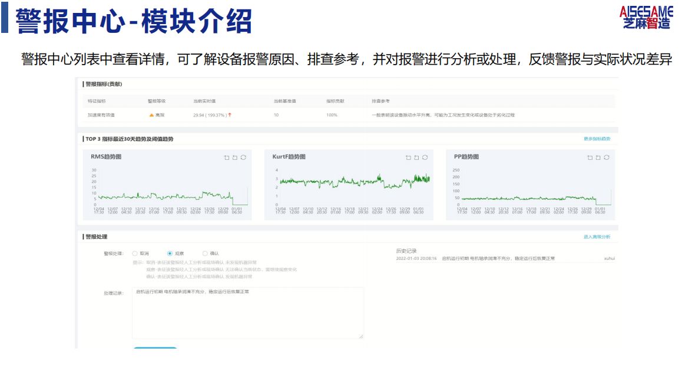Click the KurtF trend line plot
This screenshot has width=682, height=365.
tap(355, 182)
